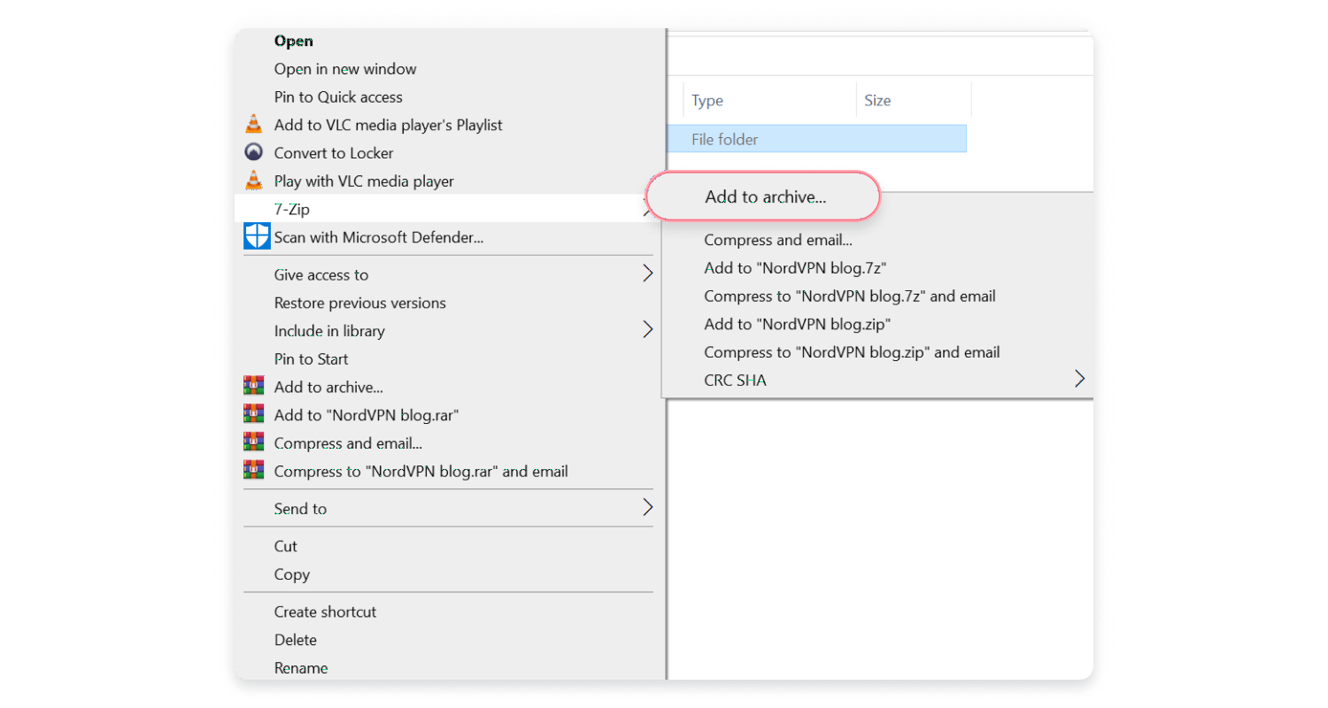Click the Convert to Locker icon
Viewport: 1328px width, 708px height.
point(254,152)
